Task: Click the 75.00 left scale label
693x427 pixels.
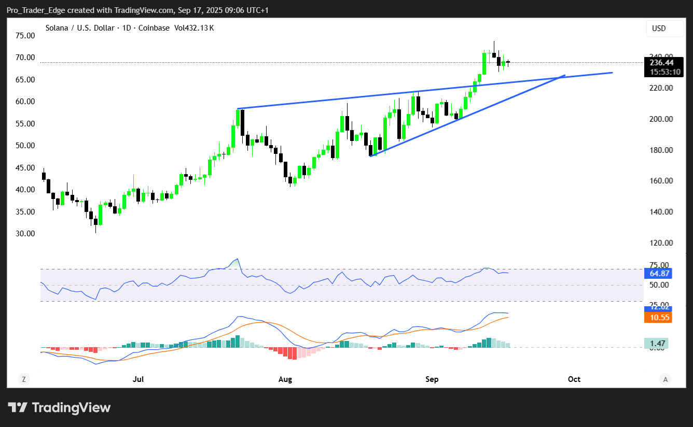Action: coord(25,36)
